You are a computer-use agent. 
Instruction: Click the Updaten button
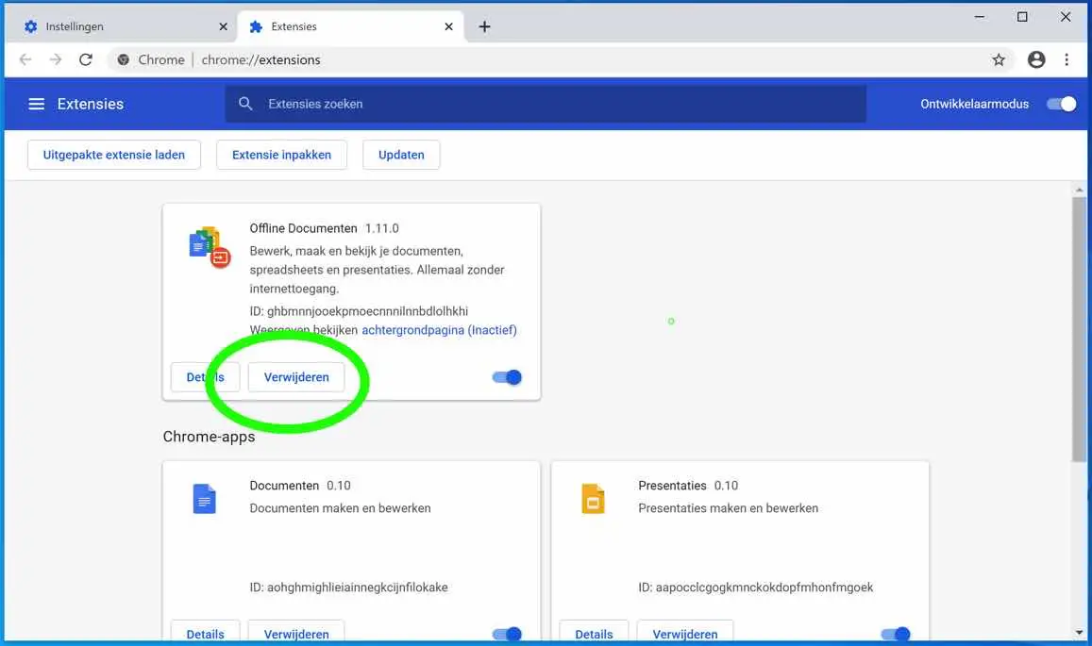401,155
